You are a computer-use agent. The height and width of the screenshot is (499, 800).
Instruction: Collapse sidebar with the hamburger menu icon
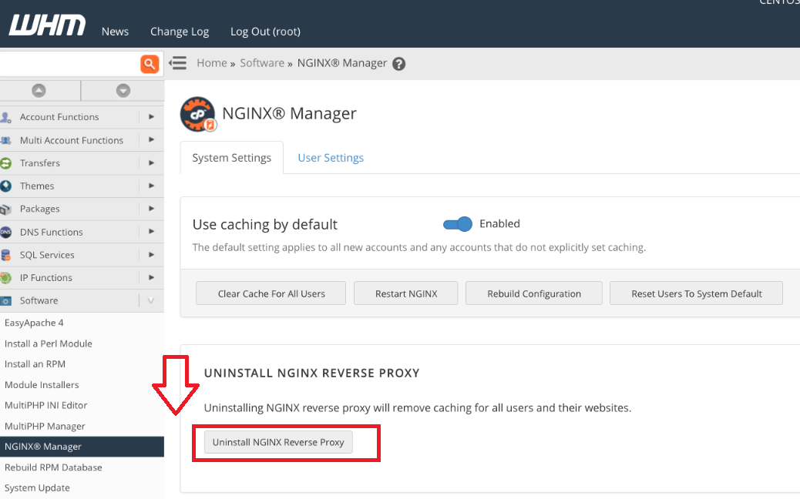click(x=178, y=63)
